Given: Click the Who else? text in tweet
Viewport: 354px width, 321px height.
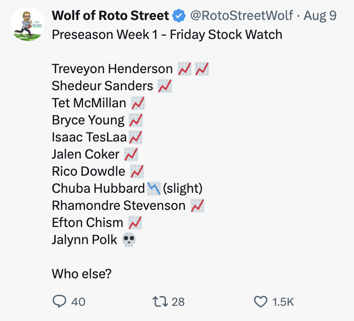Looking at the screenshot, I should point(82,274).
